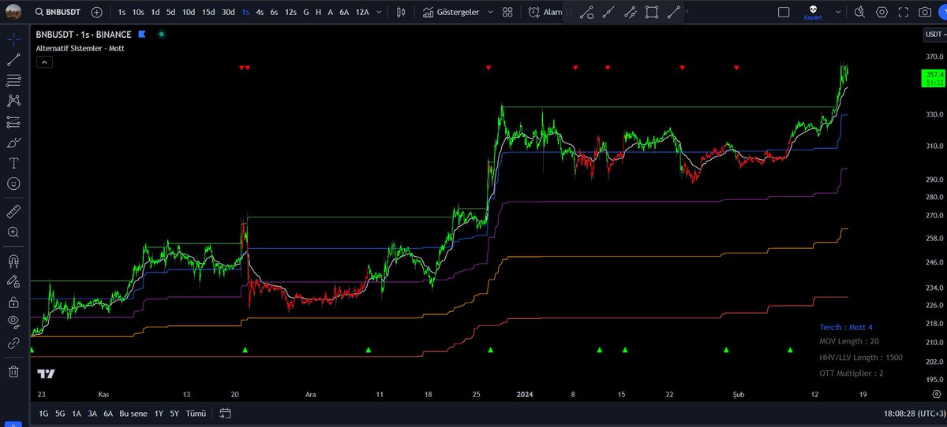The image size is (947, 427).
Task: Collapse the indicator legend chevron
Action: 43,61
